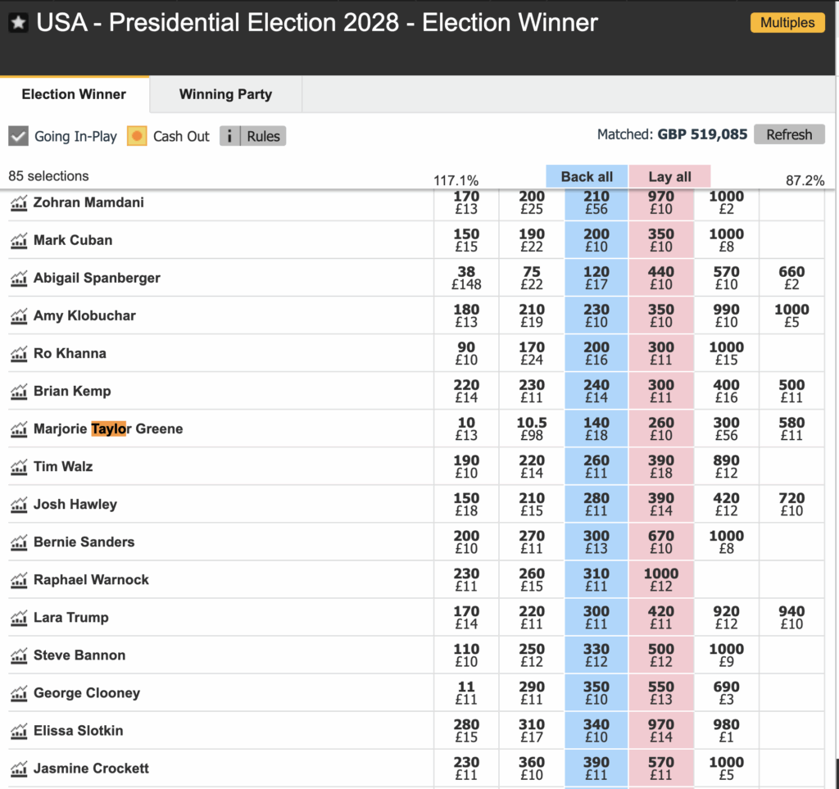Open chart icon for Jasmine Crockett
Screen dimensions: 839x789
point(19,769)
